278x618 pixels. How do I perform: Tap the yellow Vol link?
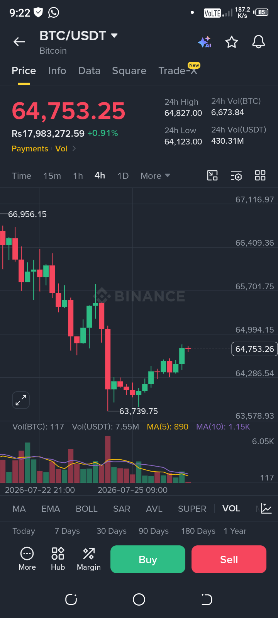(x=61, y=149)
